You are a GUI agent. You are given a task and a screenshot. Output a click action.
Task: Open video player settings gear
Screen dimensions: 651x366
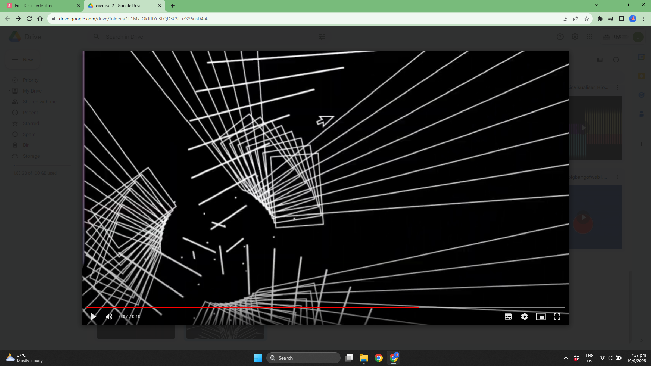[524, 317]
